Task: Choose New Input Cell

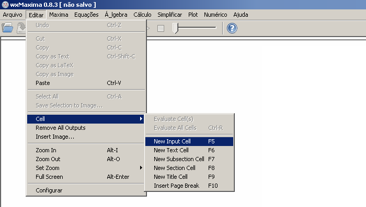Action: [x=189, y=141]
